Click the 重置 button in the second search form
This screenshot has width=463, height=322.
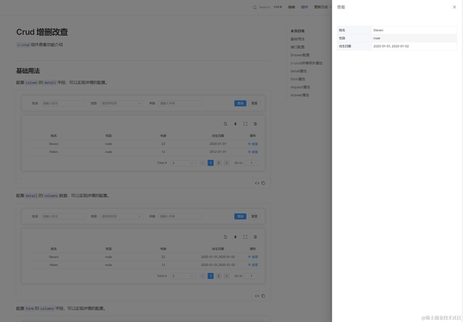click(254, 216)
